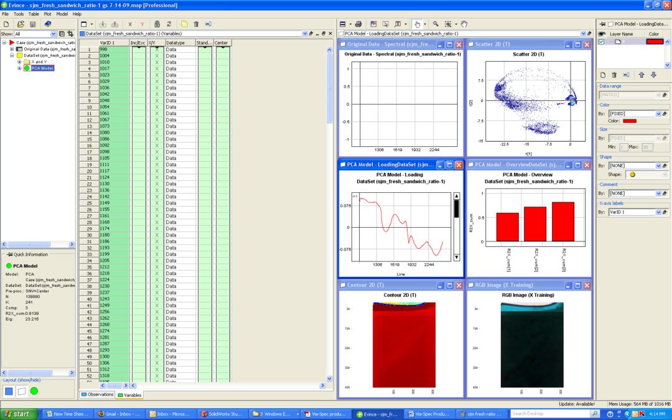Open a map file using the Open folder icon

point(21,24)
